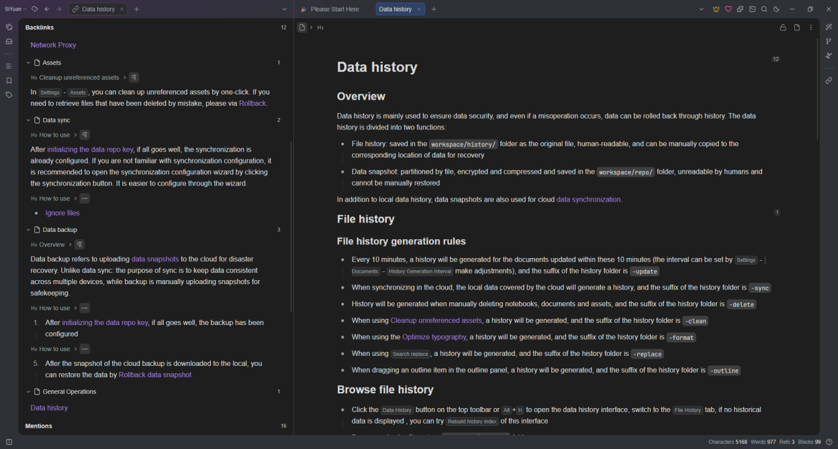Open the file tree panel icon
The image size is (838, 449).
(9, 27)
